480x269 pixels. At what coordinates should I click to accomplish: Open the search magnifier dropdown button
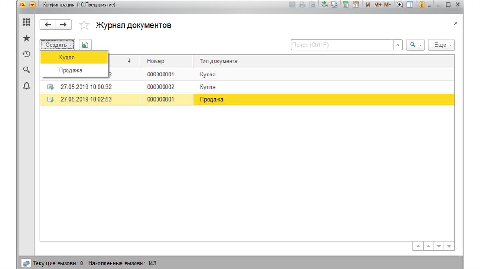tap(415, 45)
